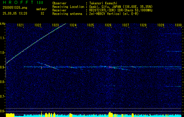Click the 2el-HB9CV Vertical antenna value
The height and width of the screenshot is (117, 184).
click(114, 14)
